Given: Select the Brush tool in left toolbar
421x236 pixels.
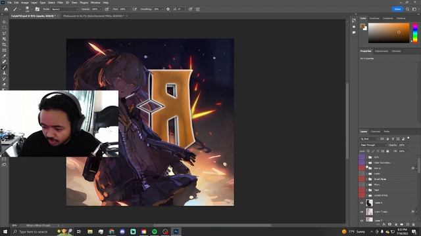Looking at the screenshot, I should click(4, 68).
